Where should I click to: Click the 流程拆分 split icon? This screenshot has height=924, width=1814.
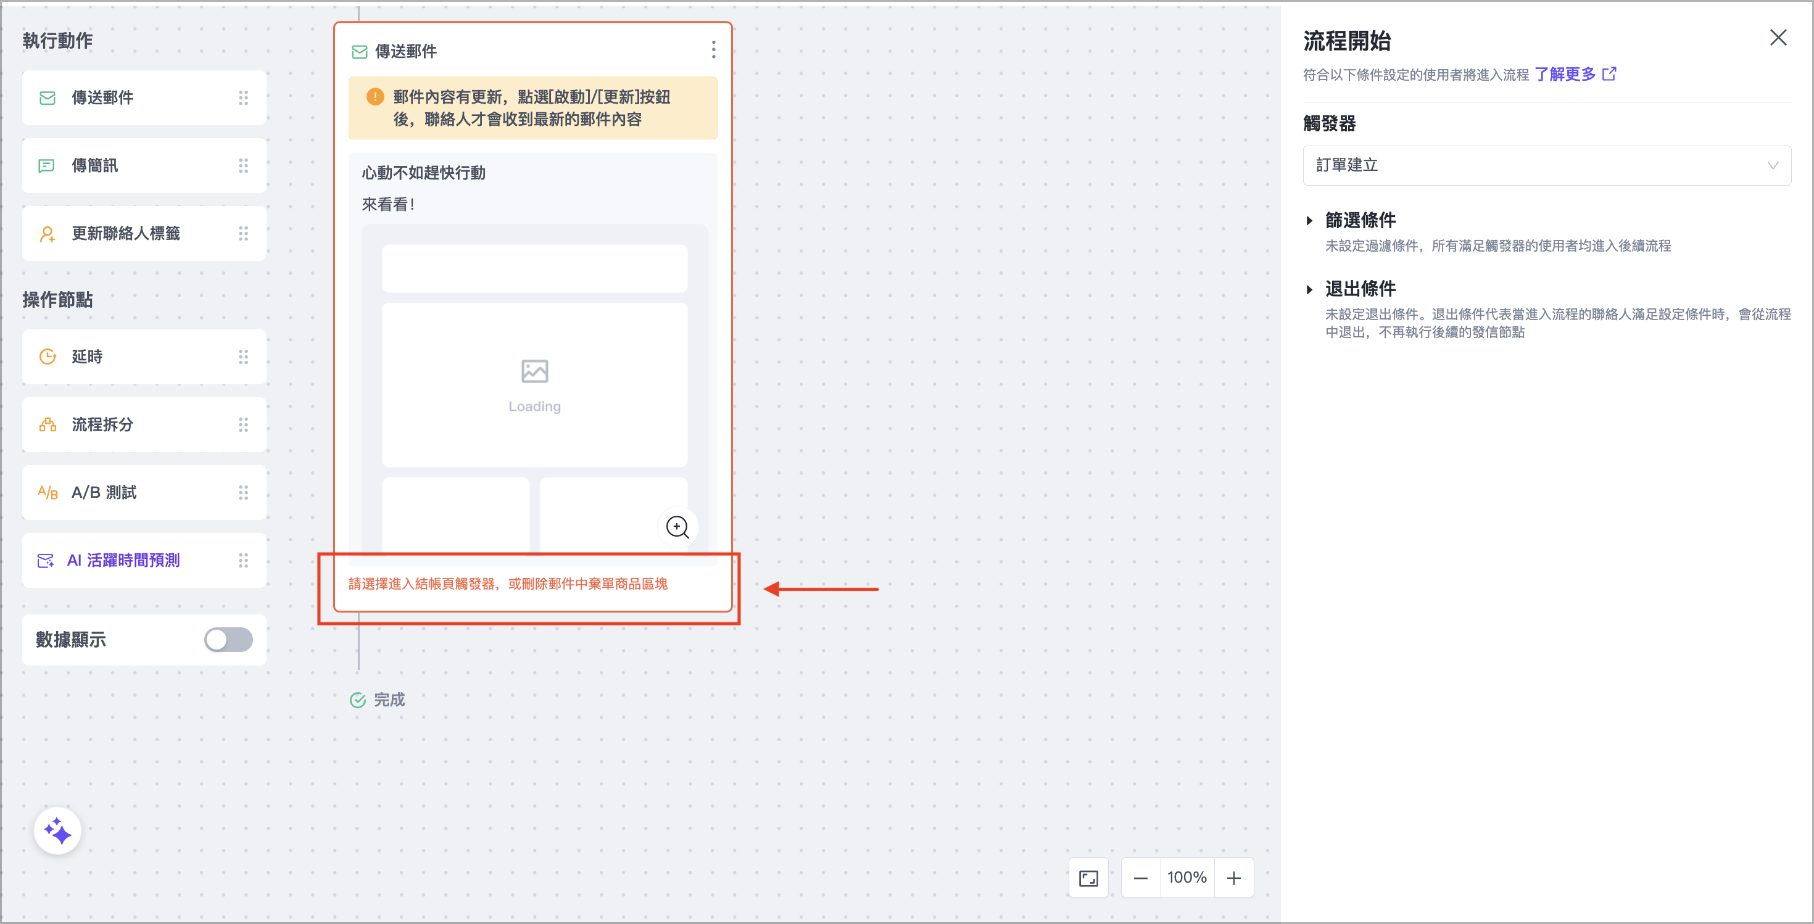(x=47, y=424)
